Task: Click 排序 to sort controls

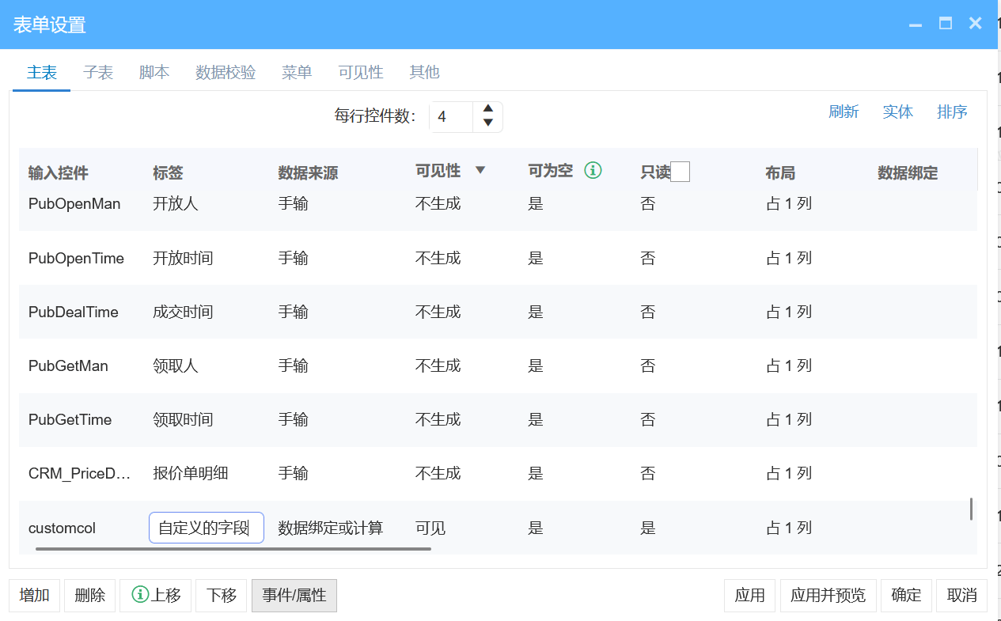Action: 952,112
